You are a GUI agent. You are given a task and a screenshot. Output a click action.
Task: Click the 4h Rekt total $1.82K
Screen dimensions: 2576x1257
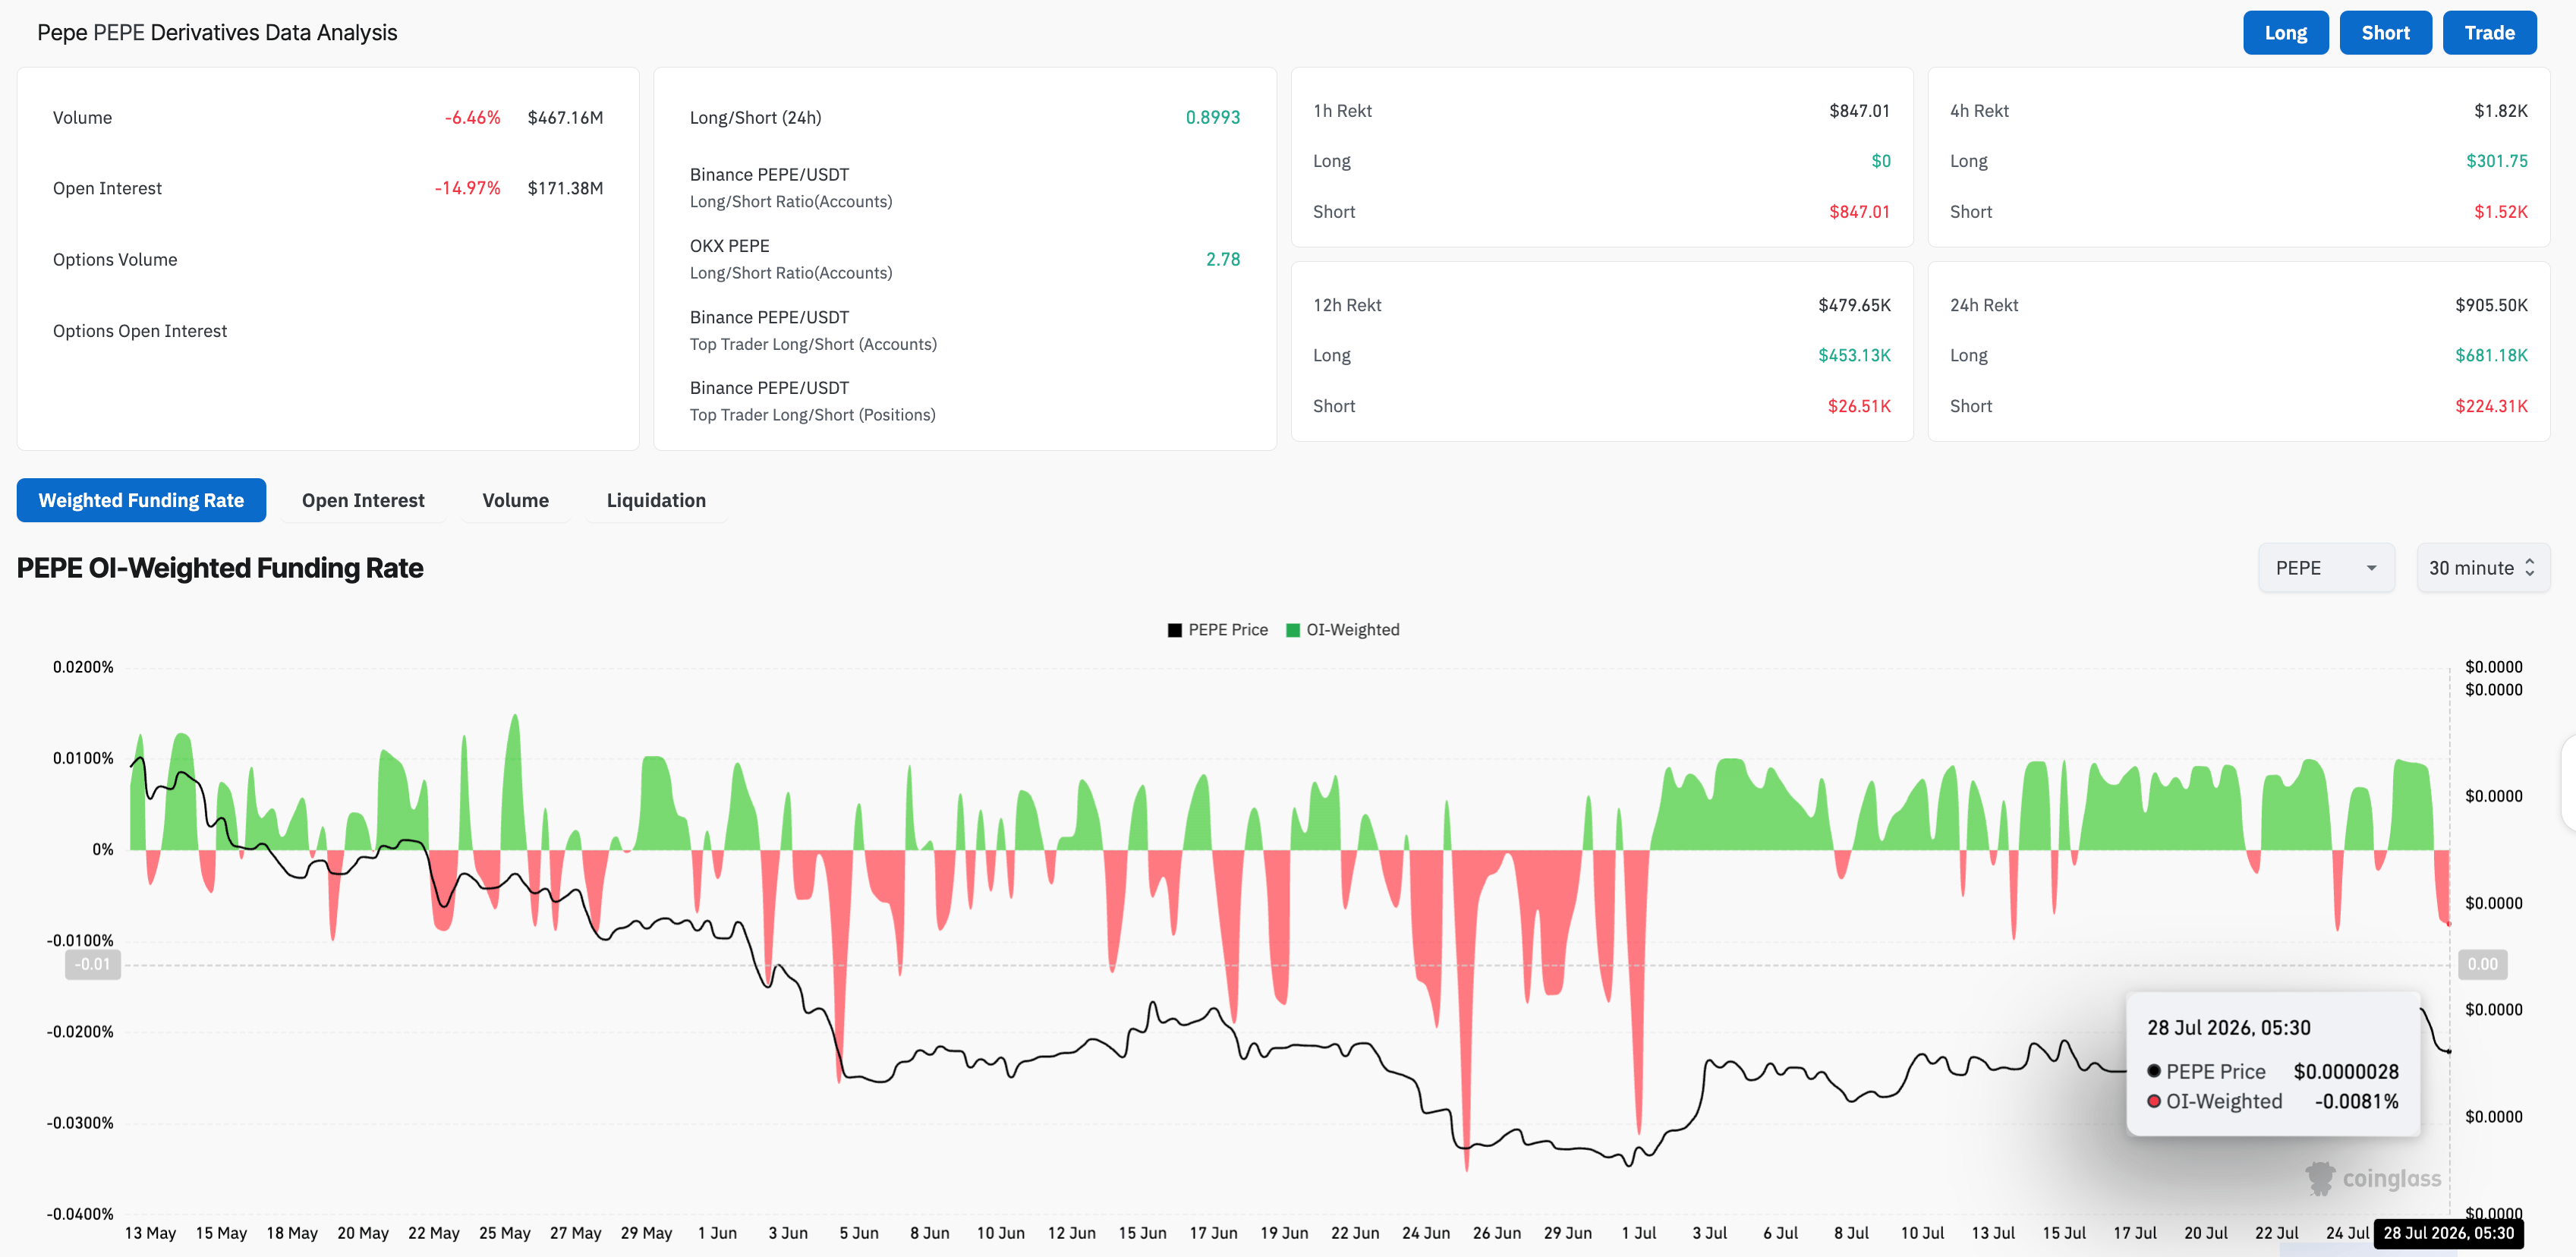click(x=2500, y=111)
